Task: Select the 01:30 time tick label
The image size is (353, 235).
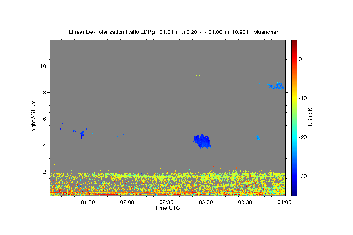Action: pyautogui.click(x=88, y=202)
